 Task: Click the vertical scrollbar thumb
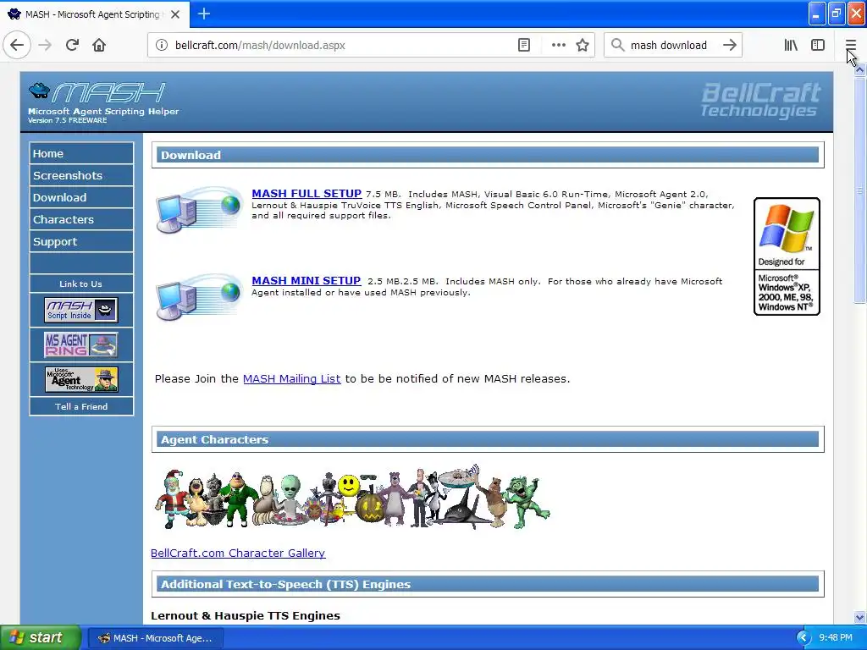point(859,190)
